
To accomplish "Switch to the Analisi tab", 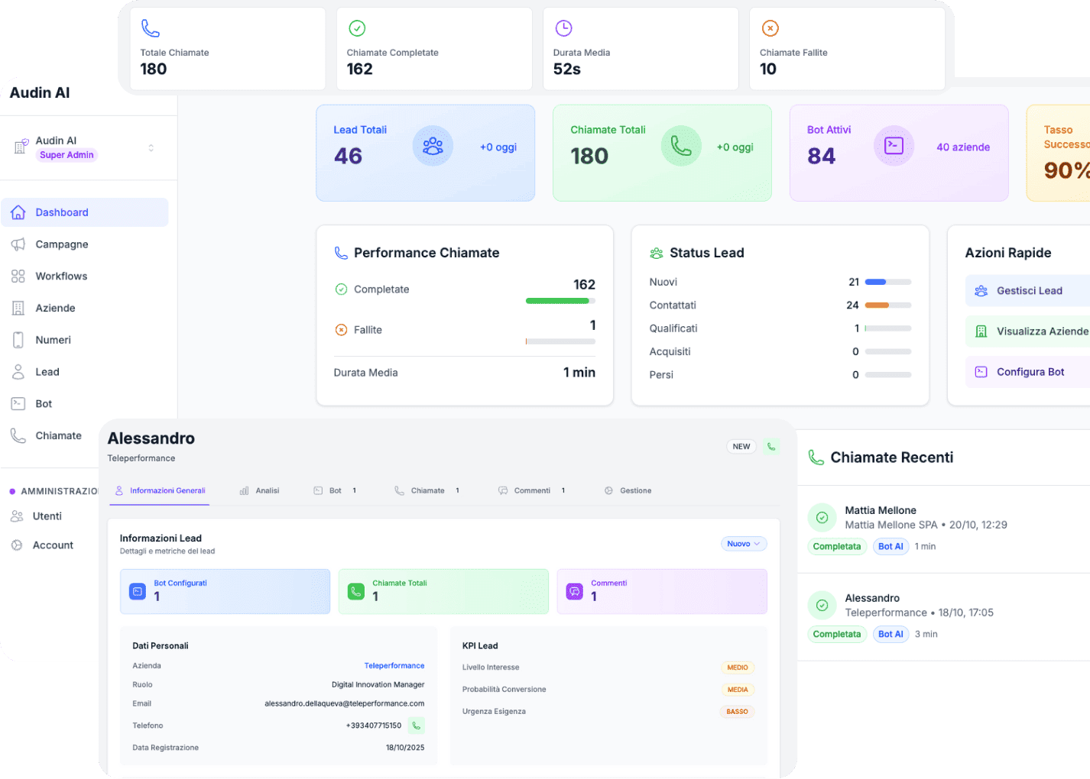I will [260, 490].
